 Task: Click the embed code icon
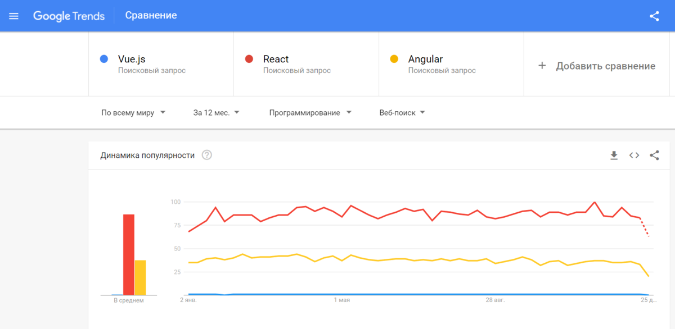coord(634,156)
